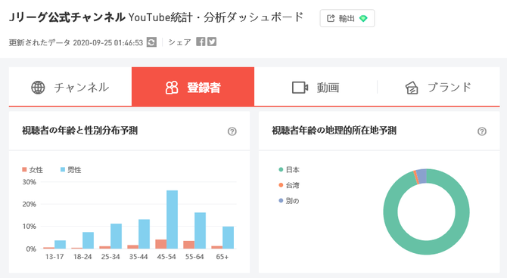Click the シェア label
Image resolution: width=507 pixels, height=278 pixels.
pos(179,42)
